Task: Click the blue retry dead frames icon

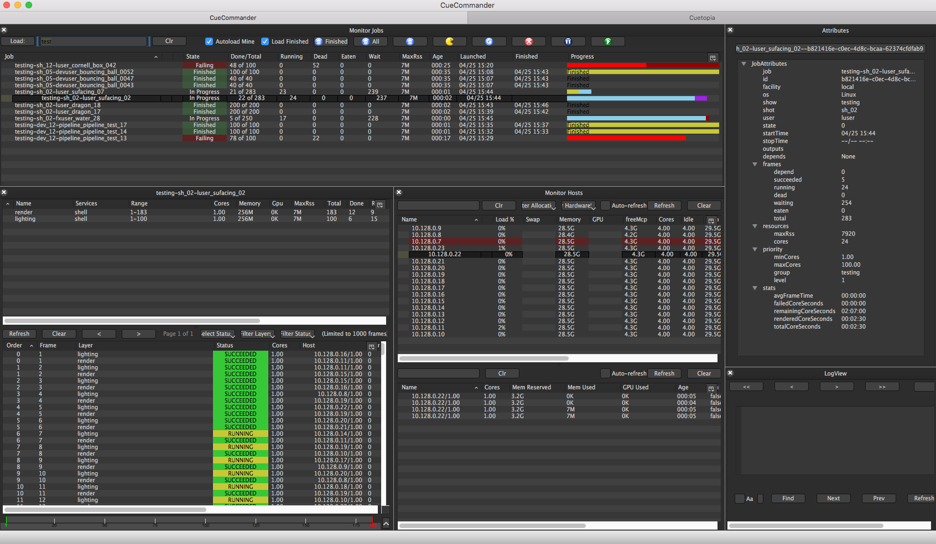Action: [489, 41]
